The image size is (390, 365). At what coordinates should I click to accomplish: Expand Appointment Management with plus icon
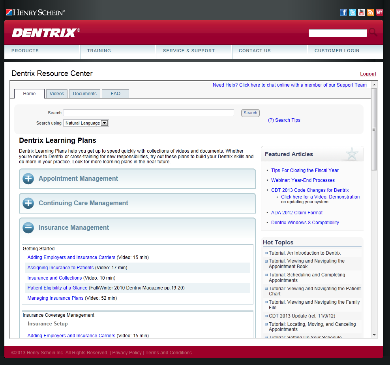click(28, 179)
